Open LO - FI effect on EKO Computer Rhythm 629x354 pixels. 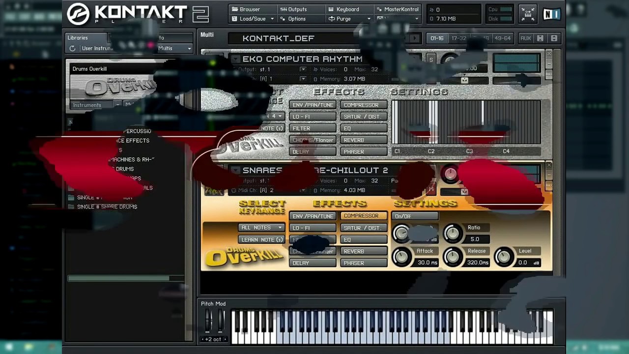[x=313, y=117]
